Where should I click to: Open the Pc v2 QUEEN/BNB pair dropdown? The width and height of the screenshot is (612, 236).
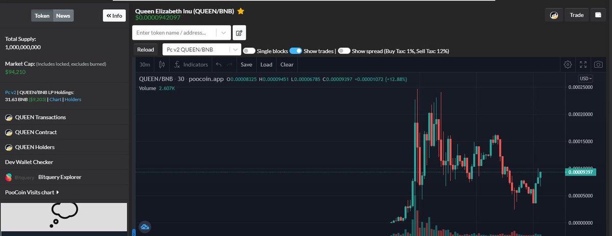[x=201, y=49]
